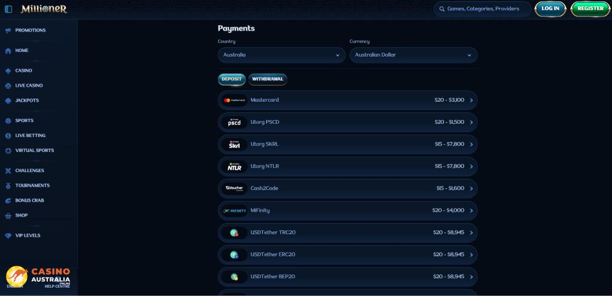Click the $20 - $3,100 Mastercard limit
The image size is (612, 296).
click(449, 100)
